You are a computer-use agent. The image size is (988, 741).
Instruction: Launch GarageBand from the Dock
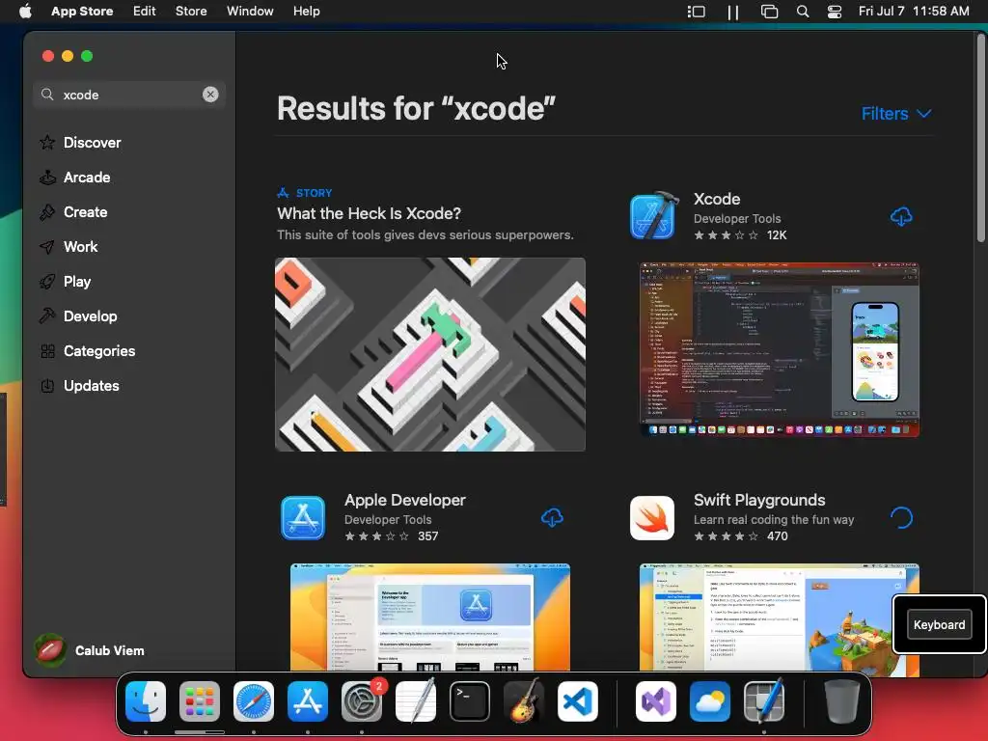point(524,701)
